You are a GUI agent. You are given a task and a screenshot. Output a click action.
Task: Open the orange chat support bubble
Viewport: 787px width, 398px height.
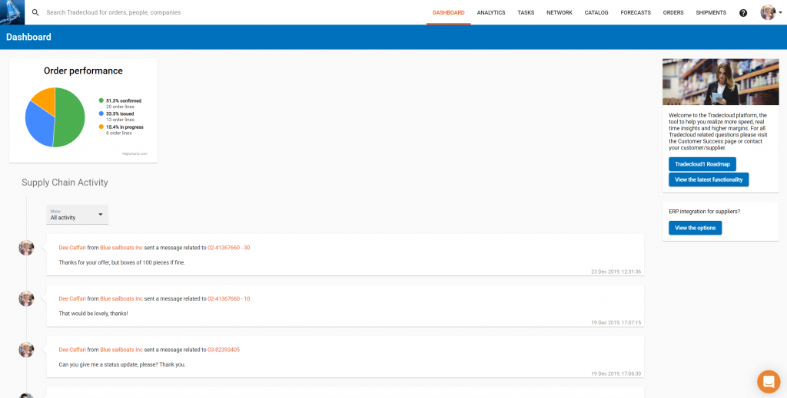769,381
